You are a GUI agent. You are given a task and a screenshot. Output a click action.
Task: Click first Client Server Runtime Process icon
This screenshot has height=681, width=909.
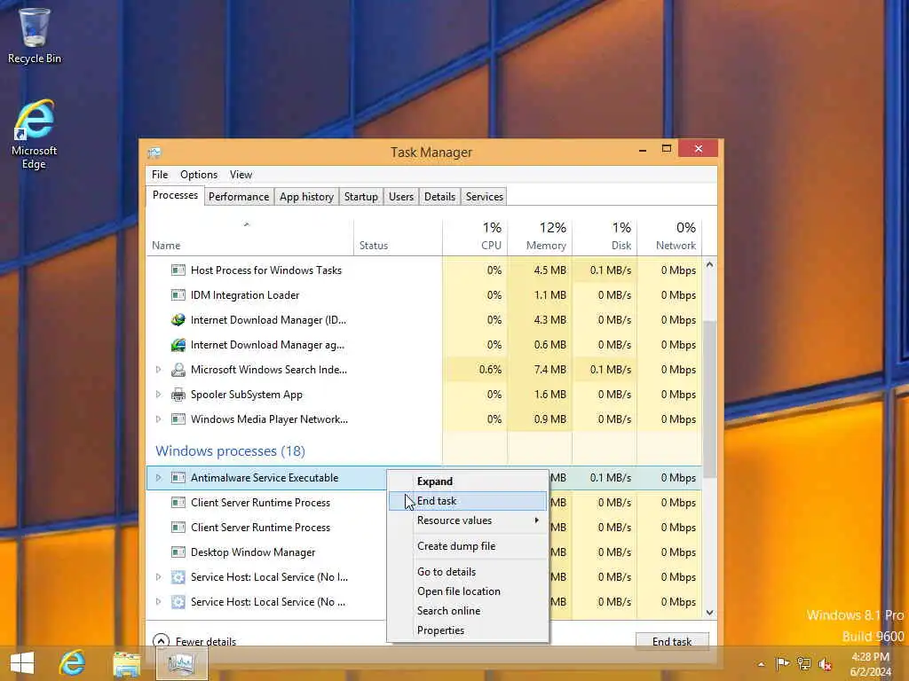click(178, 503)
